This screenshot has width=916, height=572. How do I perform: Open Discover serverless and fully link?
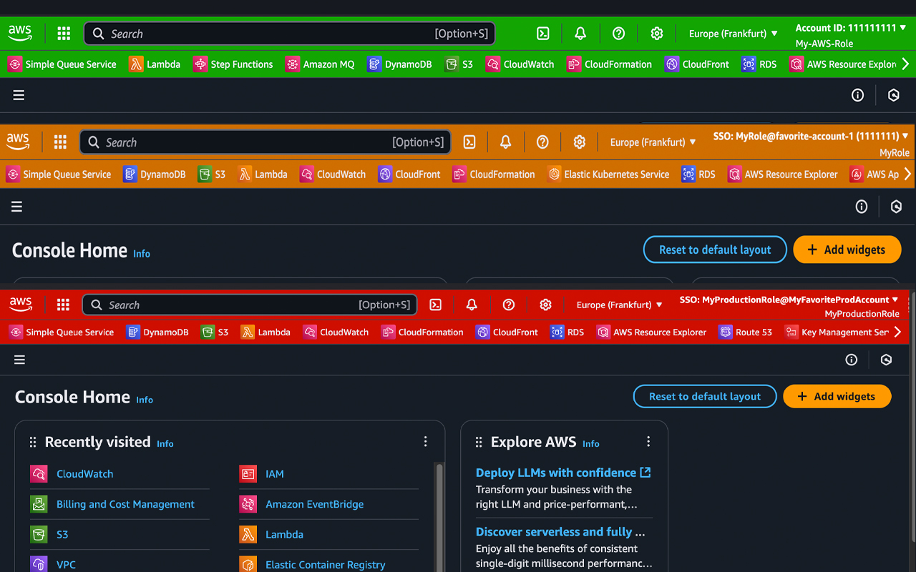(560, 532)
